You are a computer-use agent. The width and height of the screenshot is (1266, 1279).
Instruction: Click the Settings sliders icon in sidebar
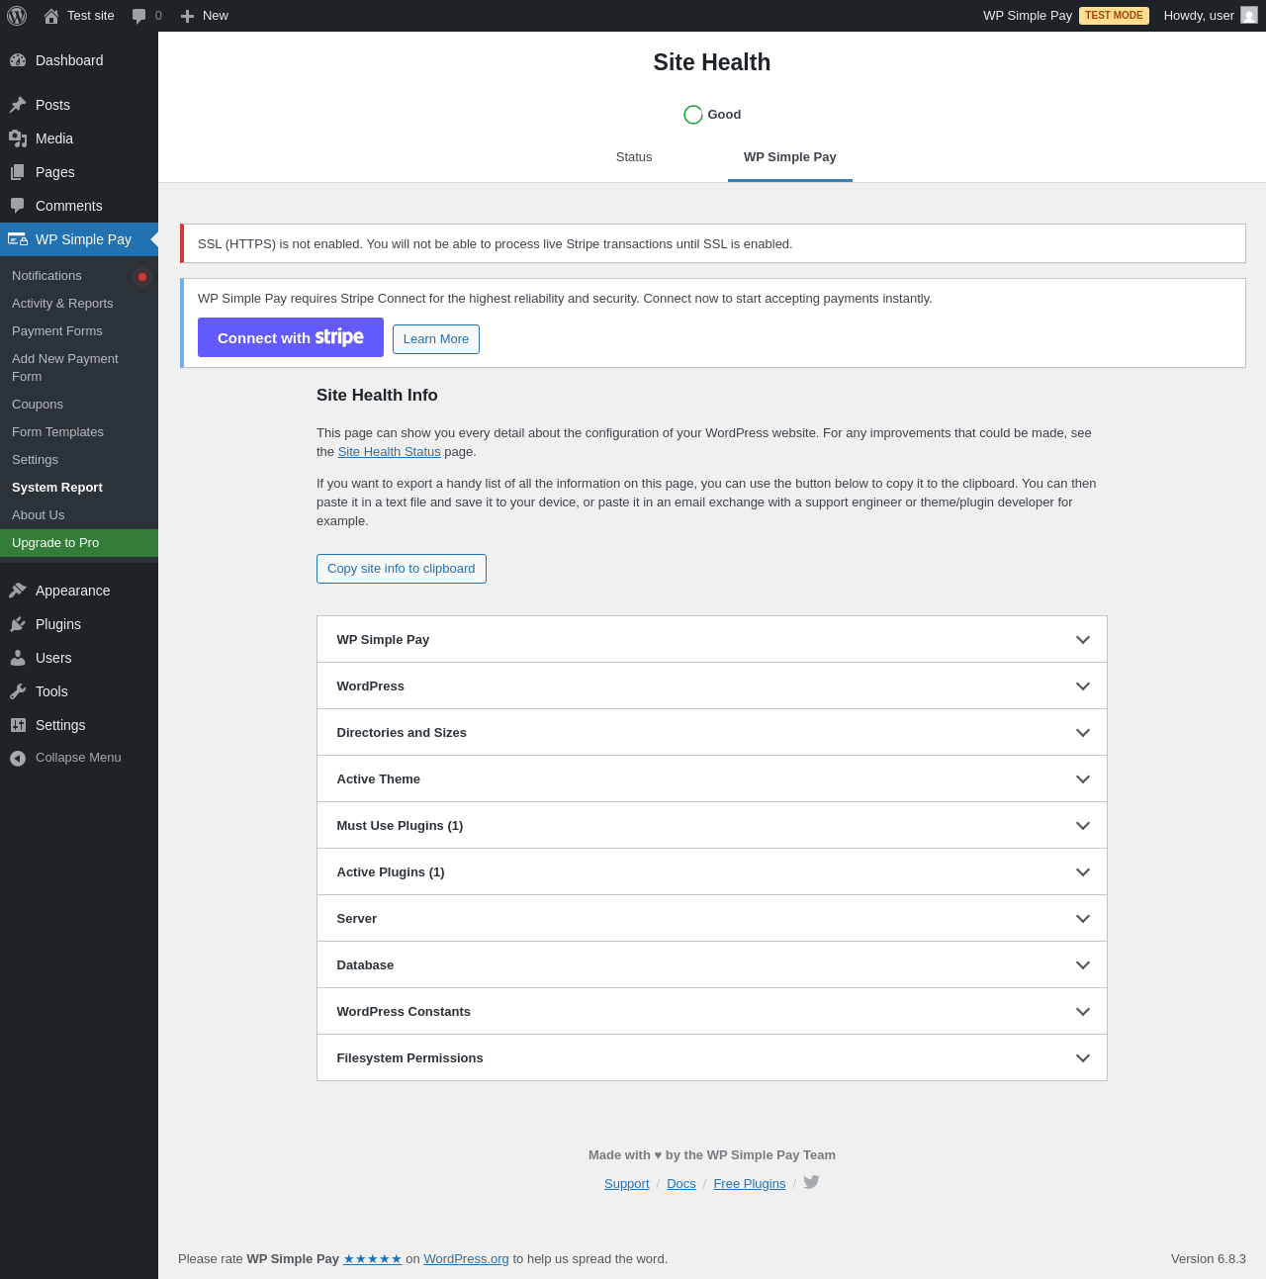(x=18, y=725)
